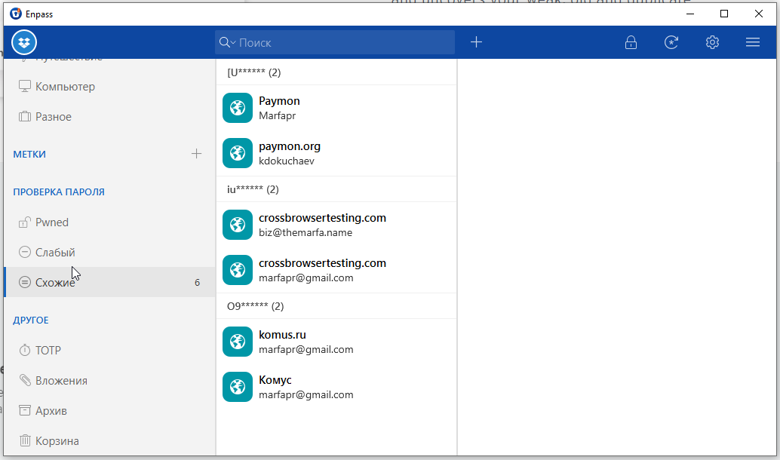Add a new tag next to МЕТКИ

point(196,154)
